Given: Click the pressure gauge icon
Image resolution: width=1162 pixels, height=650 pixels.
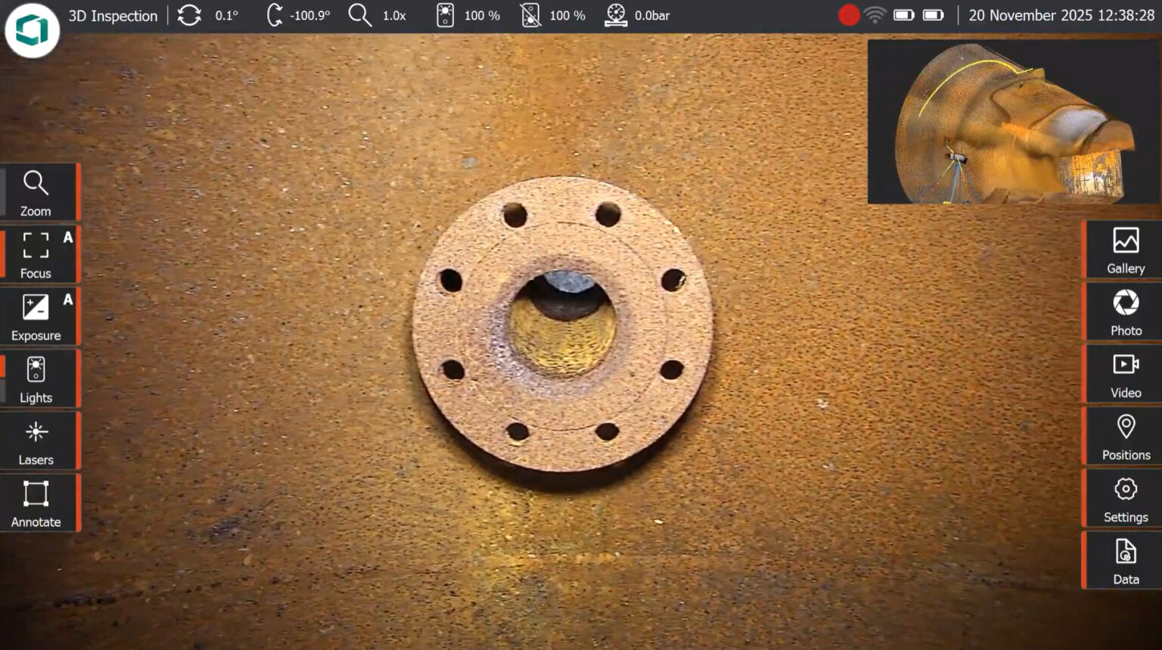Looking at the screenshot, I should tap(616, 15).
